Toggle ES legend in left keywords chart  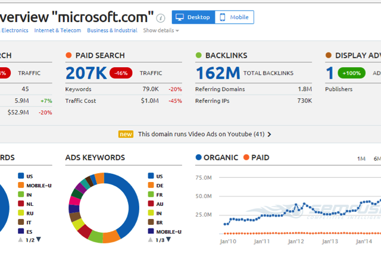(25, 231)
